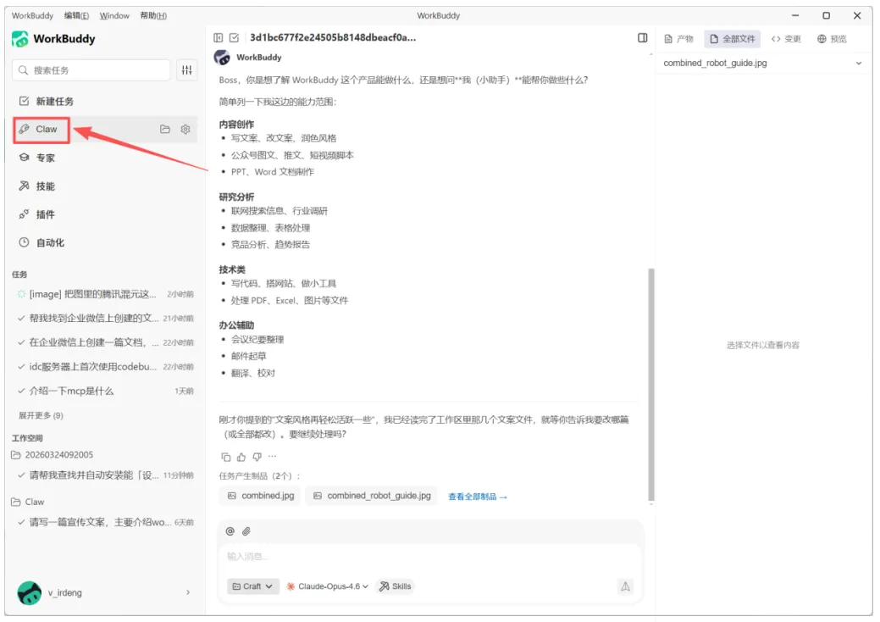
Task: Switch to the 预览 tab
Action: click(832, 39)
